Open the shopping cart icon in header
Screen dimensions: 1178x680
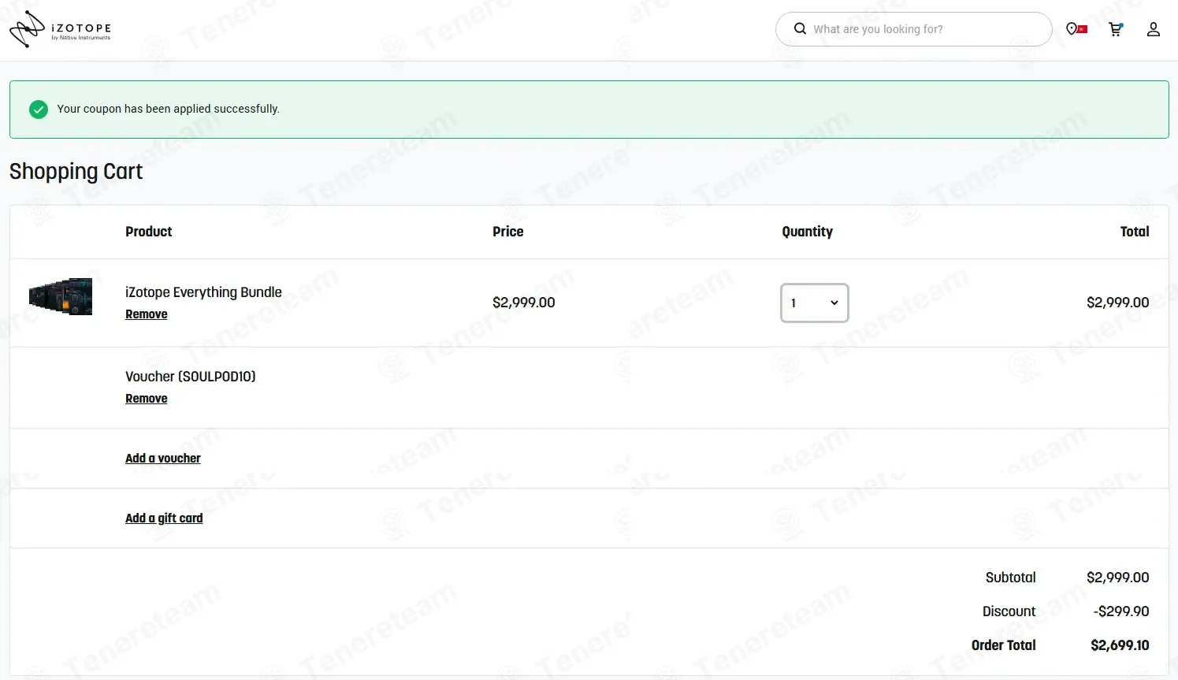point(1115,29)
